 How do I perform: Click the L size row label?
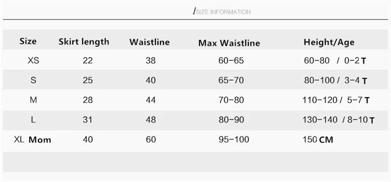(33, 120)
